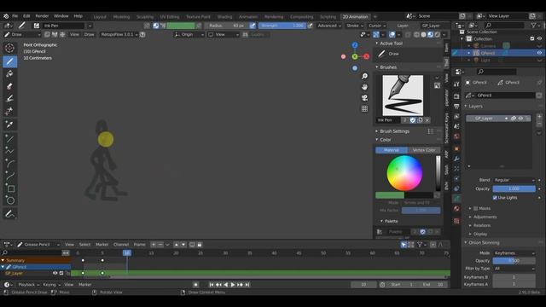Select the Curve tool
Viewport: 546px width, 307px height.
coord(9,176)
